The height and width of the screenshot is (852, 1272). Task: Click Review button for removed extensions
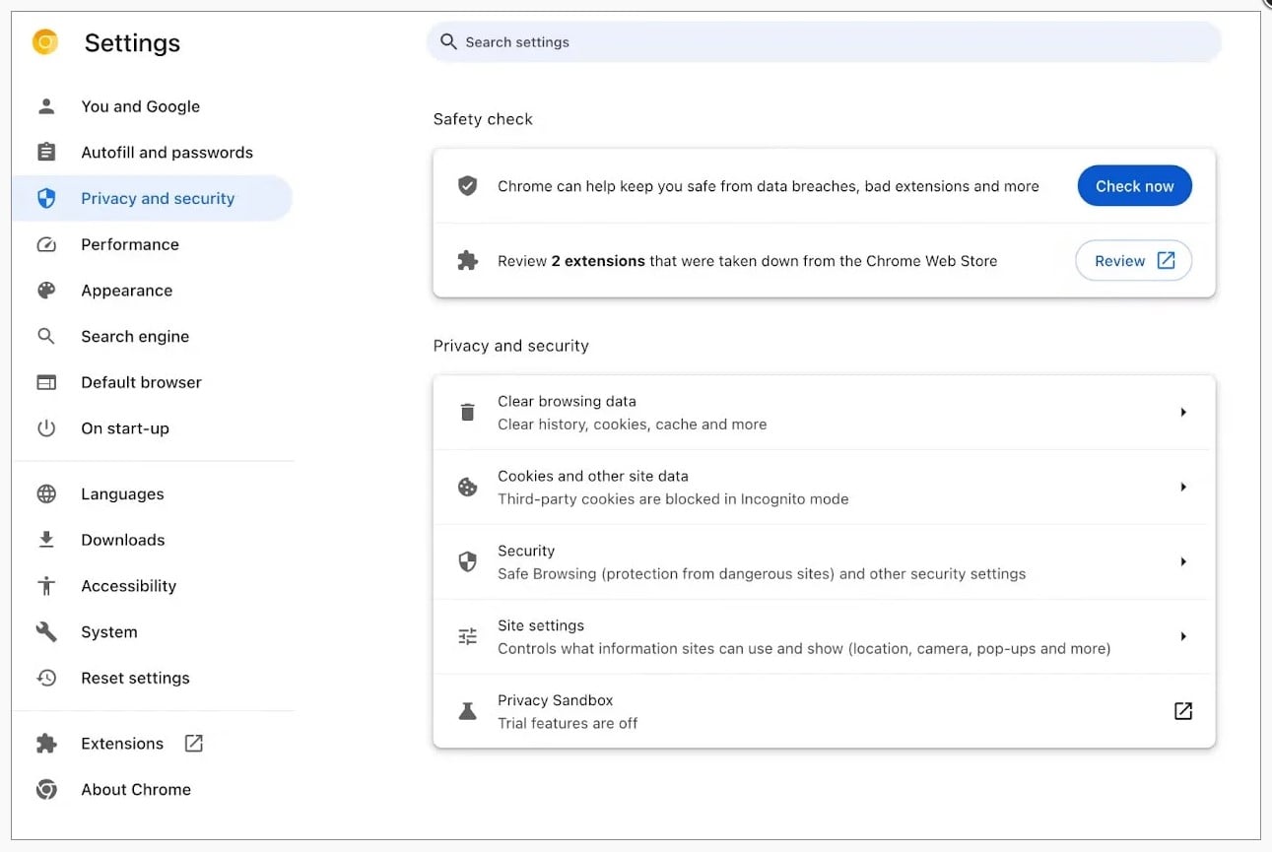1133,261
